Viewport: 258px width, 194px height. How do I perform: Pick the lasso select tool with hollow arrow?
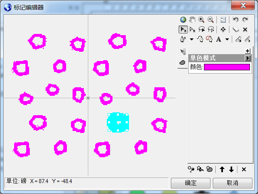tap(211, 30)
